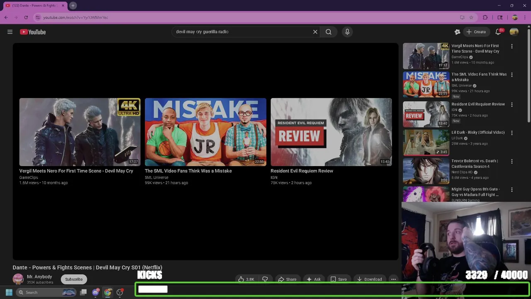Click the star-shaped icon left of Create
The width and height of the screenshot is (531, 299).
click(x=457, y=32)
